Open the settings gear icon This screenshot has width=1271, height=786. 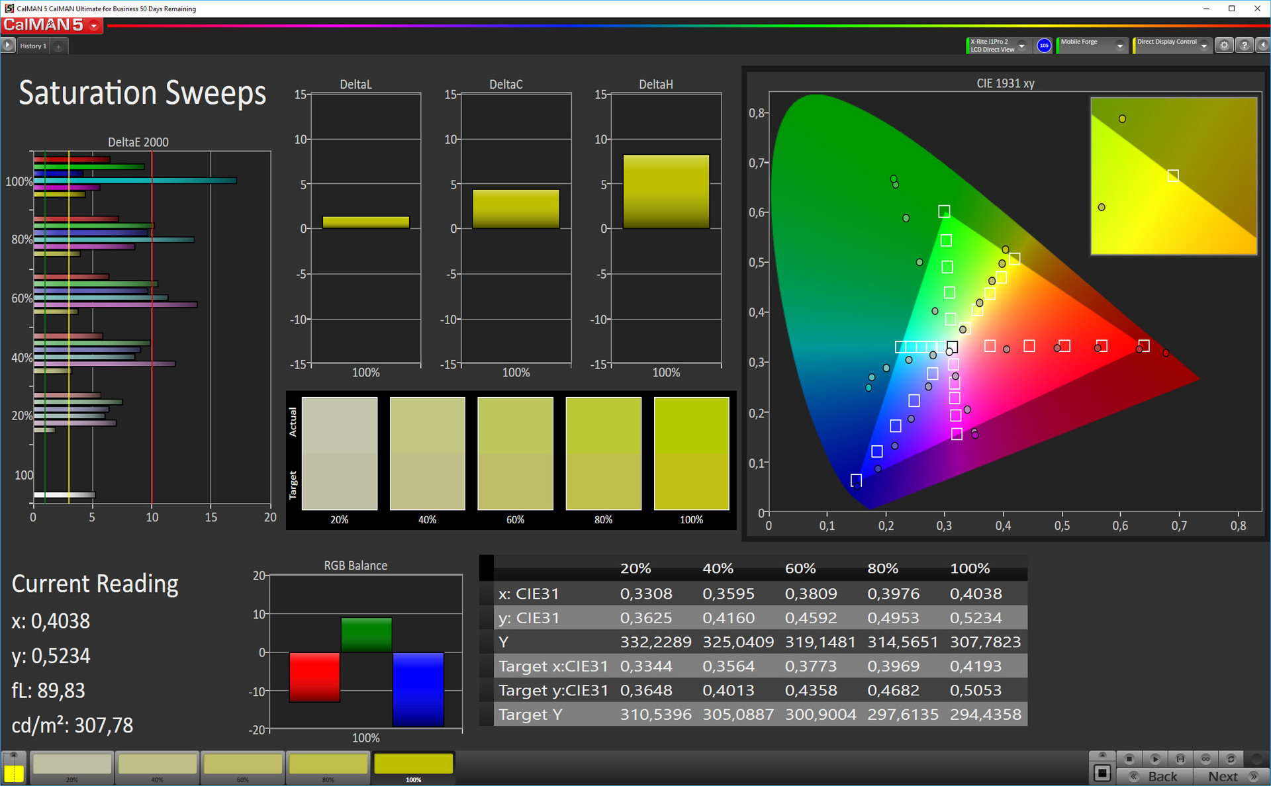click(1224, 46)
